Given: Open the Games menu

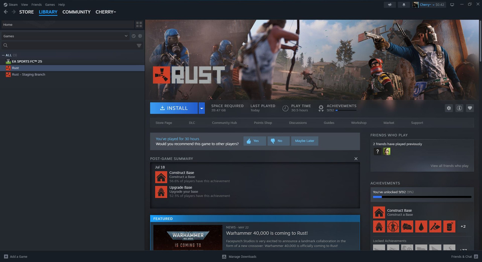Looking at the screenshot, I should (50, 5).
